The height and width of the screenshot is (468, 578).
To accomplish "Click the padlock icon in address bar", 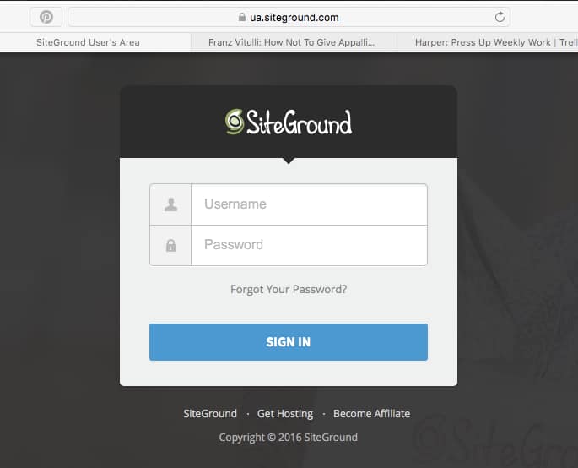I will (x=242, y=17).
